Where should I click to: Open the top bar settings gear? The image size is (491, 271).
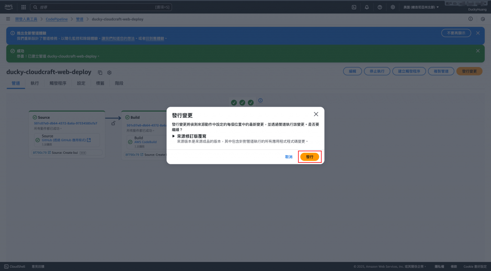(x=393, y=7)
